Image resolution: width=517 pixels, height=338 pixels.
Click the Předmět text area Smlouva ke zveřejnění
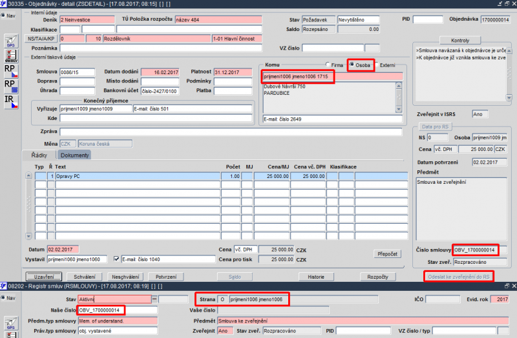pos(461,209)
